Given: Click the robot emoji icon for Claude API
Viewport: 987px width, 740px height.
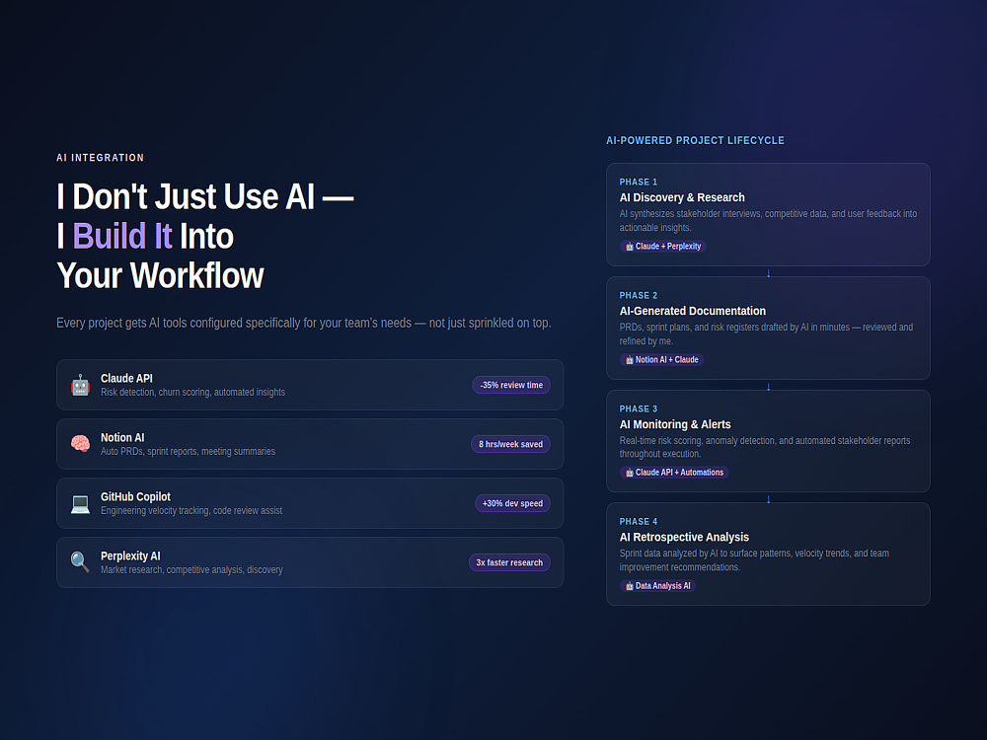Looking at the screenshot, I should [80, 385].
